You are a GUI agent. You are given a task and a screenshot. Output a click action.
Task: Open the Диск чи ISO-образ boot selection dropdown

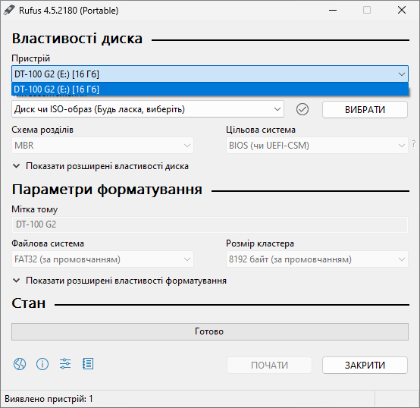[148, 109]
